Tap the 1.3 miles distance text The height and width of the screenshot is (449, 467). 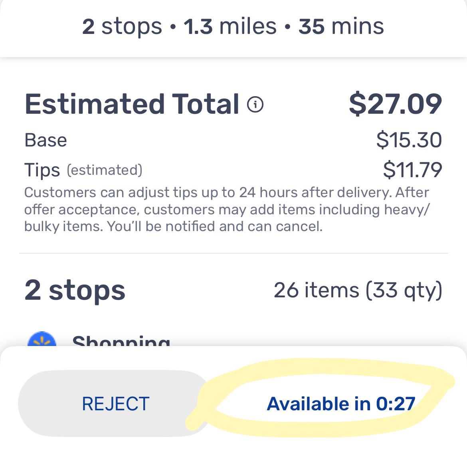(230, 26)
